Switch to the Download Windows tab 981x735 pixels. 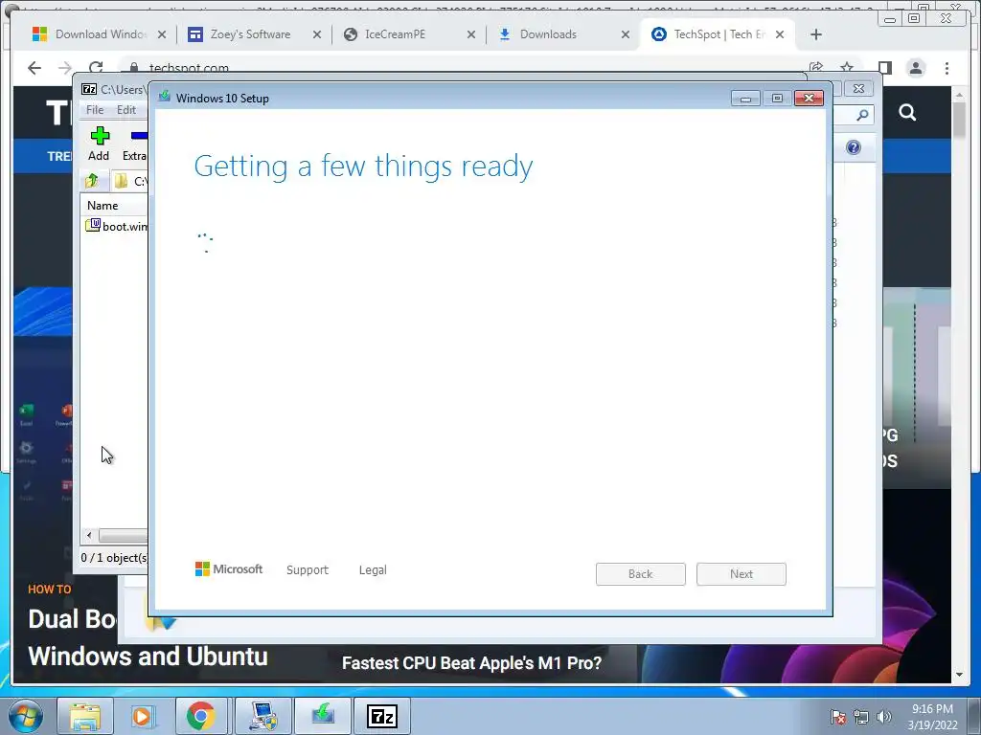(100, 34)
